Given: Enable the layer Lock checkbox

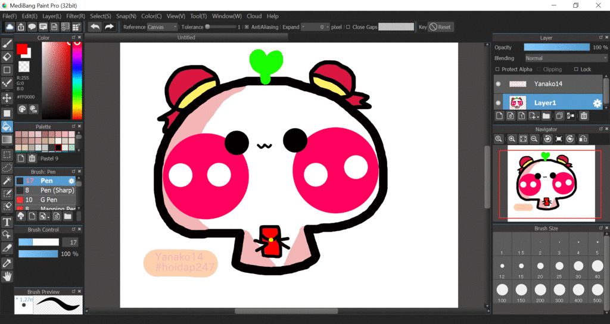Looking at the screenshot, I should pyautogui.click(x=576, y=69).
